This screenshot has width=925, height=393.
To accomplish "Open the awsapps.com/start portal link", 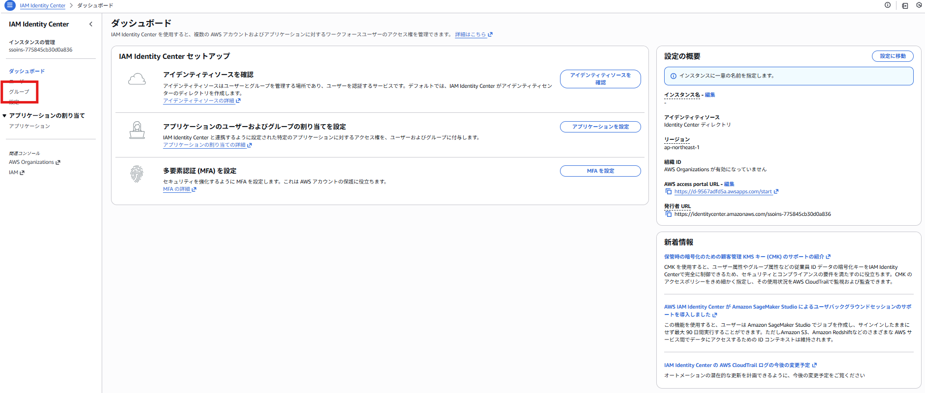I will click(x=726, y=192).
